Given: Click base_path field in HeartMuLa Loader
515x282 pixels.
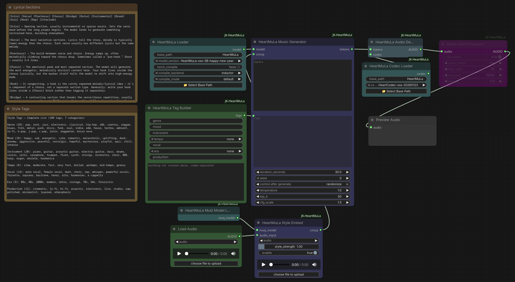Looking at the screenshot, I should click(x=198, y=55).
